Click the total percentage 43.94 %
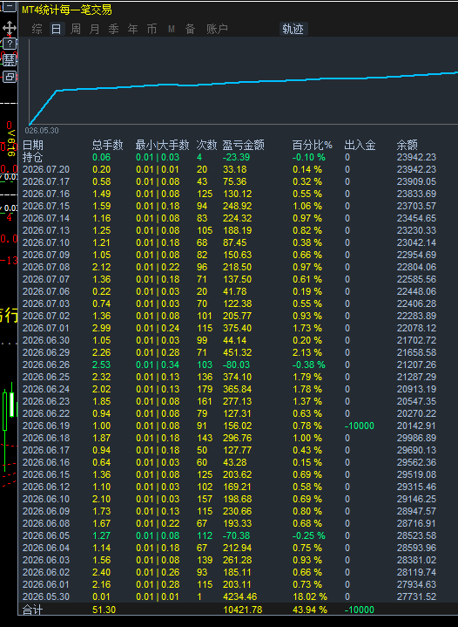458x627 pixels. 310,610
